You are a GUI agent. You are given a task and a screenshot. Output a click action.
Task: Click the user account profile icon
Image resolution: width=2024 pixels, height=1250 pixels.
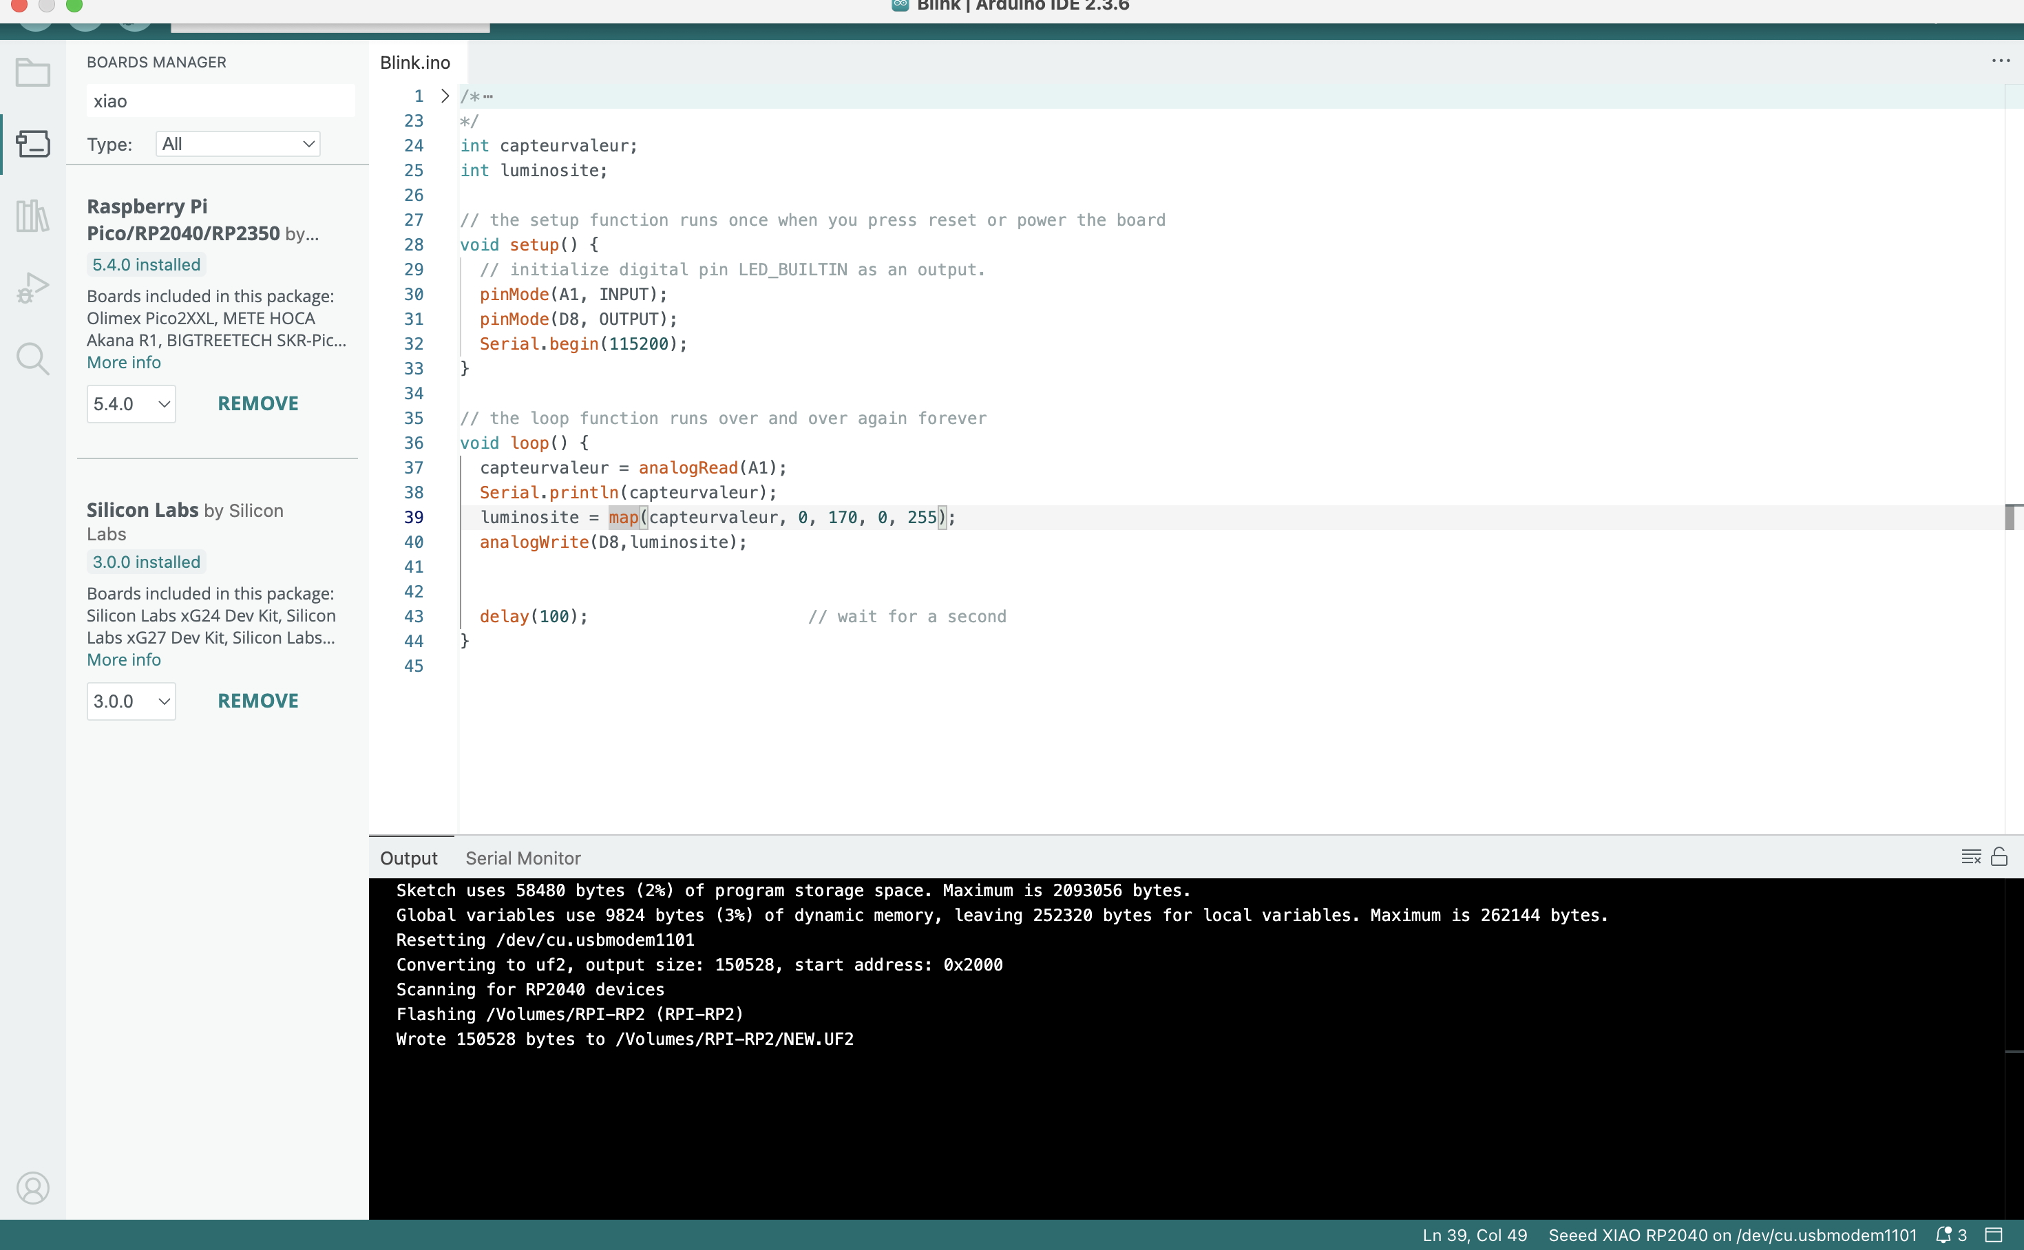(x=32, y=1188)
